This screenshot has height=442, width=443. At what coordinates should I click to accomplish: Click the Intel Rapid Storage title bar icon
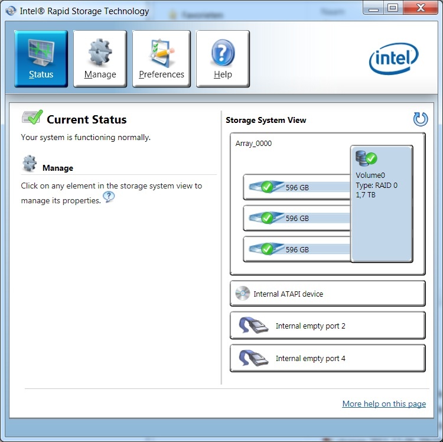click(x=11, y=11)
